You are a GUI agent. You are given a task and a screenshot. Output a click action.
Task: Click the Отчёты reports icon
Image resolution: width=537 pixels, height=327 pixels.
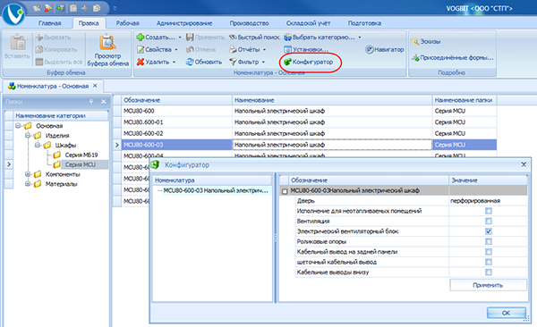pyautogui.click(x=233, y=50)
